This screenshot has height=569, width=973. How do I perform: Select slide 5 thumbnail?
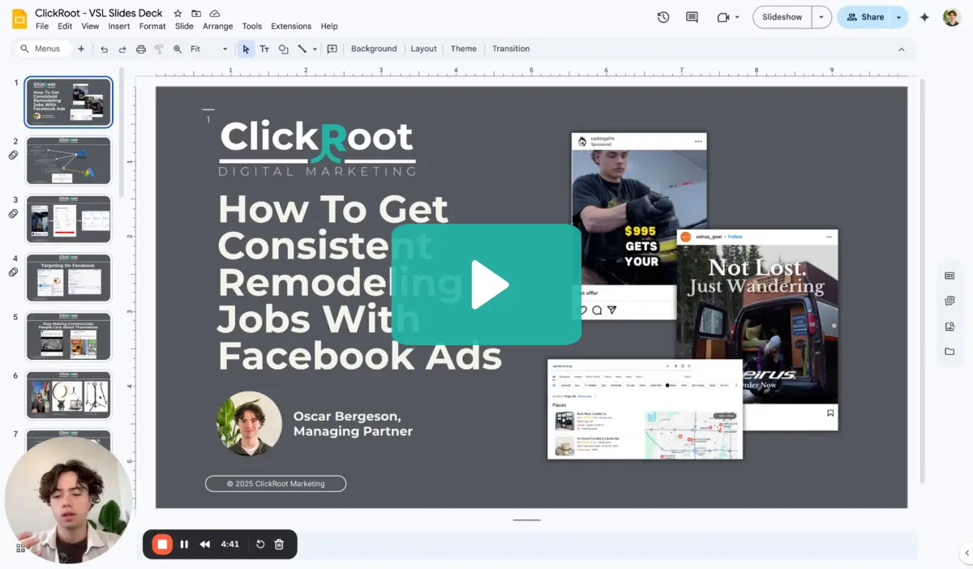[68, 336]
